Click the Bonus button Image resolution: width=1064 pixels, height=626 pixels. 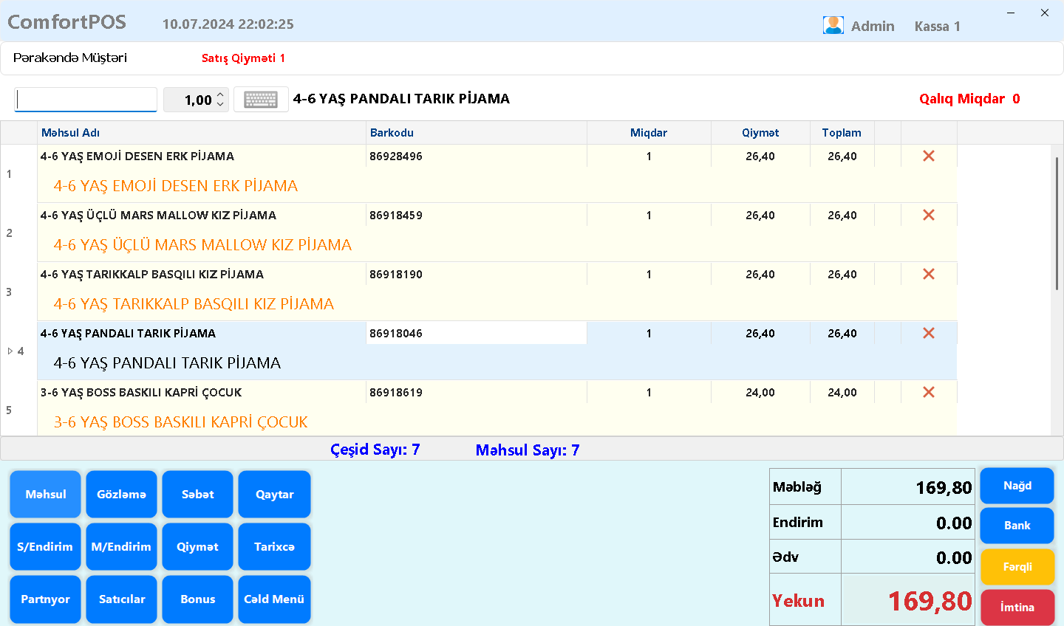pos(197,599)
